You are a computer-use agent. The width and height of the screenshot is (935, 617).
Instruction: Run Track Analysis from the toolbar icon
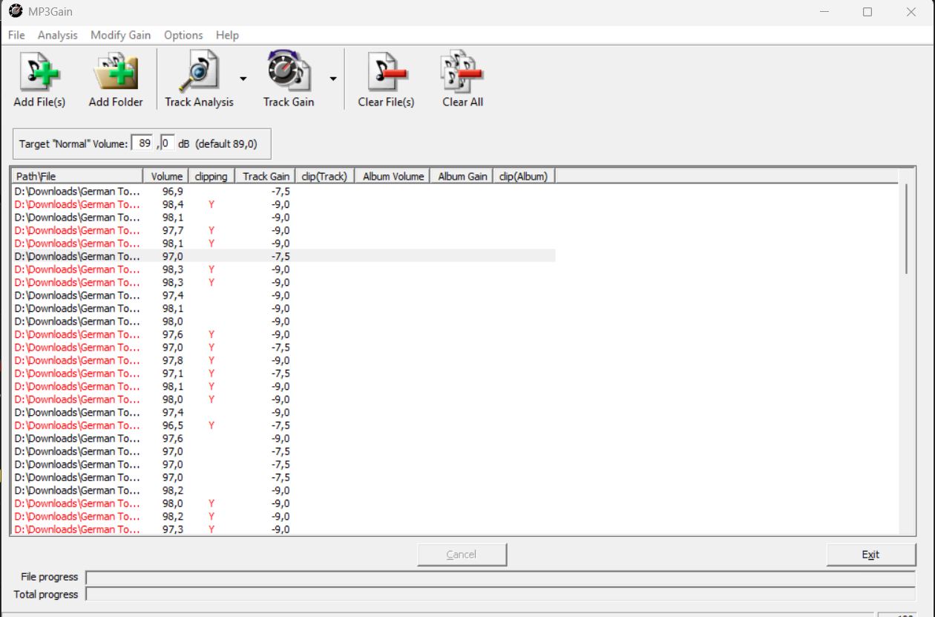[x=199, y=73]
